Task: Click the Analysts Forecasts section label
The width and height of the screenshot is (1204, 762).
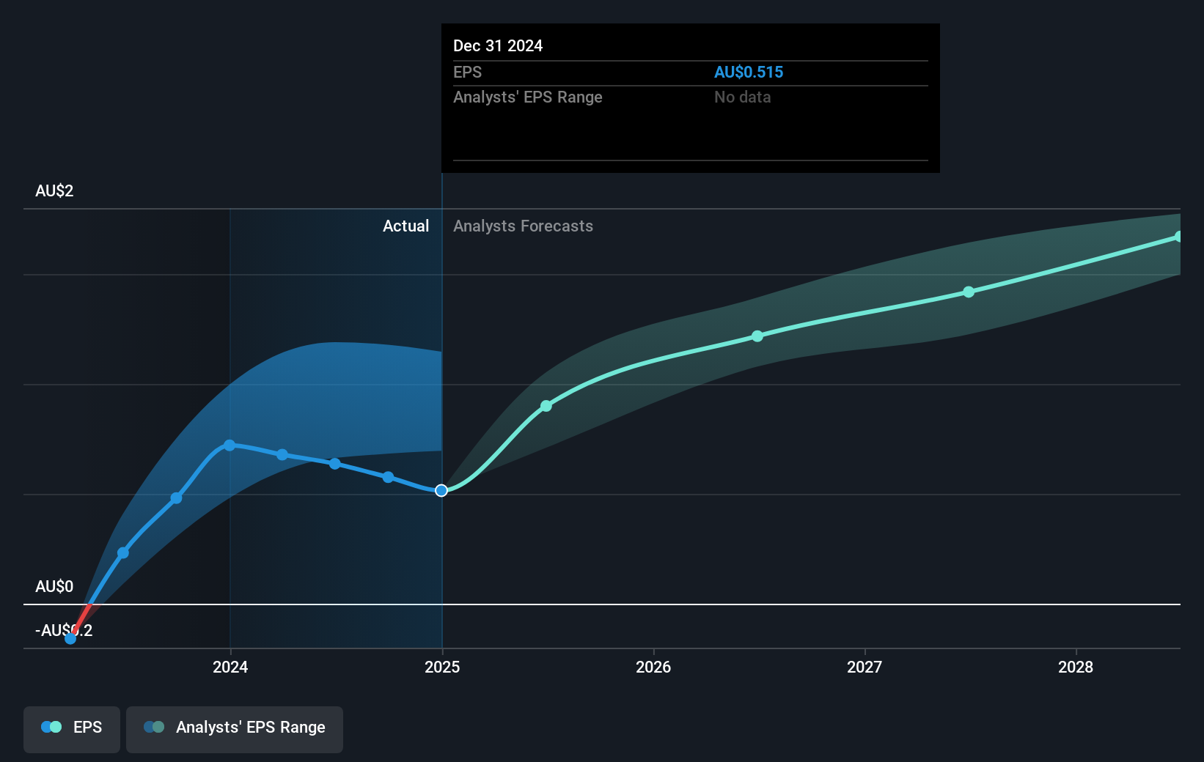Action: point(523,226)
